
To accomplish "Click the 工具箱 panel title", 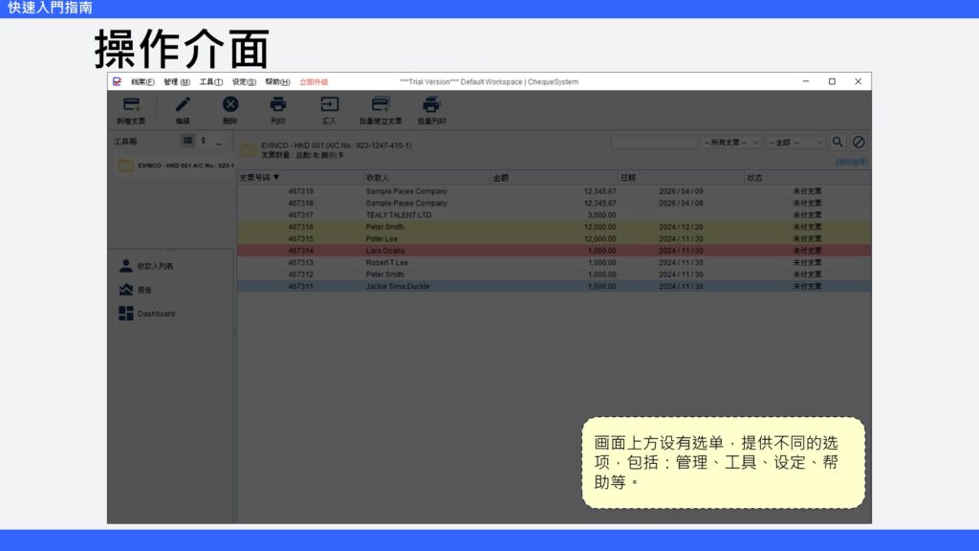I will click(x=125, y=142).
